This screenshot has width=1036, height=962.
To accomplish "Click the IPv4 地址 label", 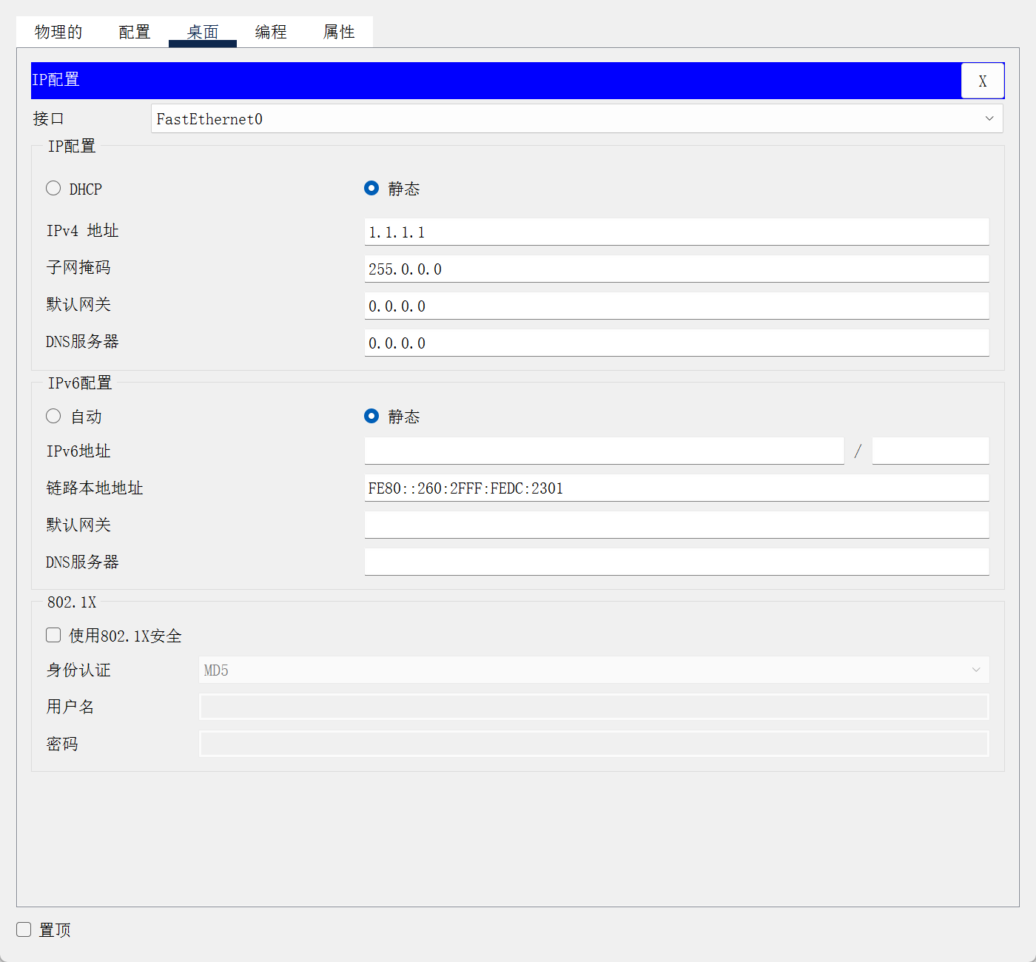I will point(82,230).
